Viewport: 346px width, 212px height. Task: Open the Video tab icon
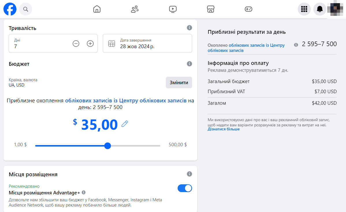[x=173, y=9]
